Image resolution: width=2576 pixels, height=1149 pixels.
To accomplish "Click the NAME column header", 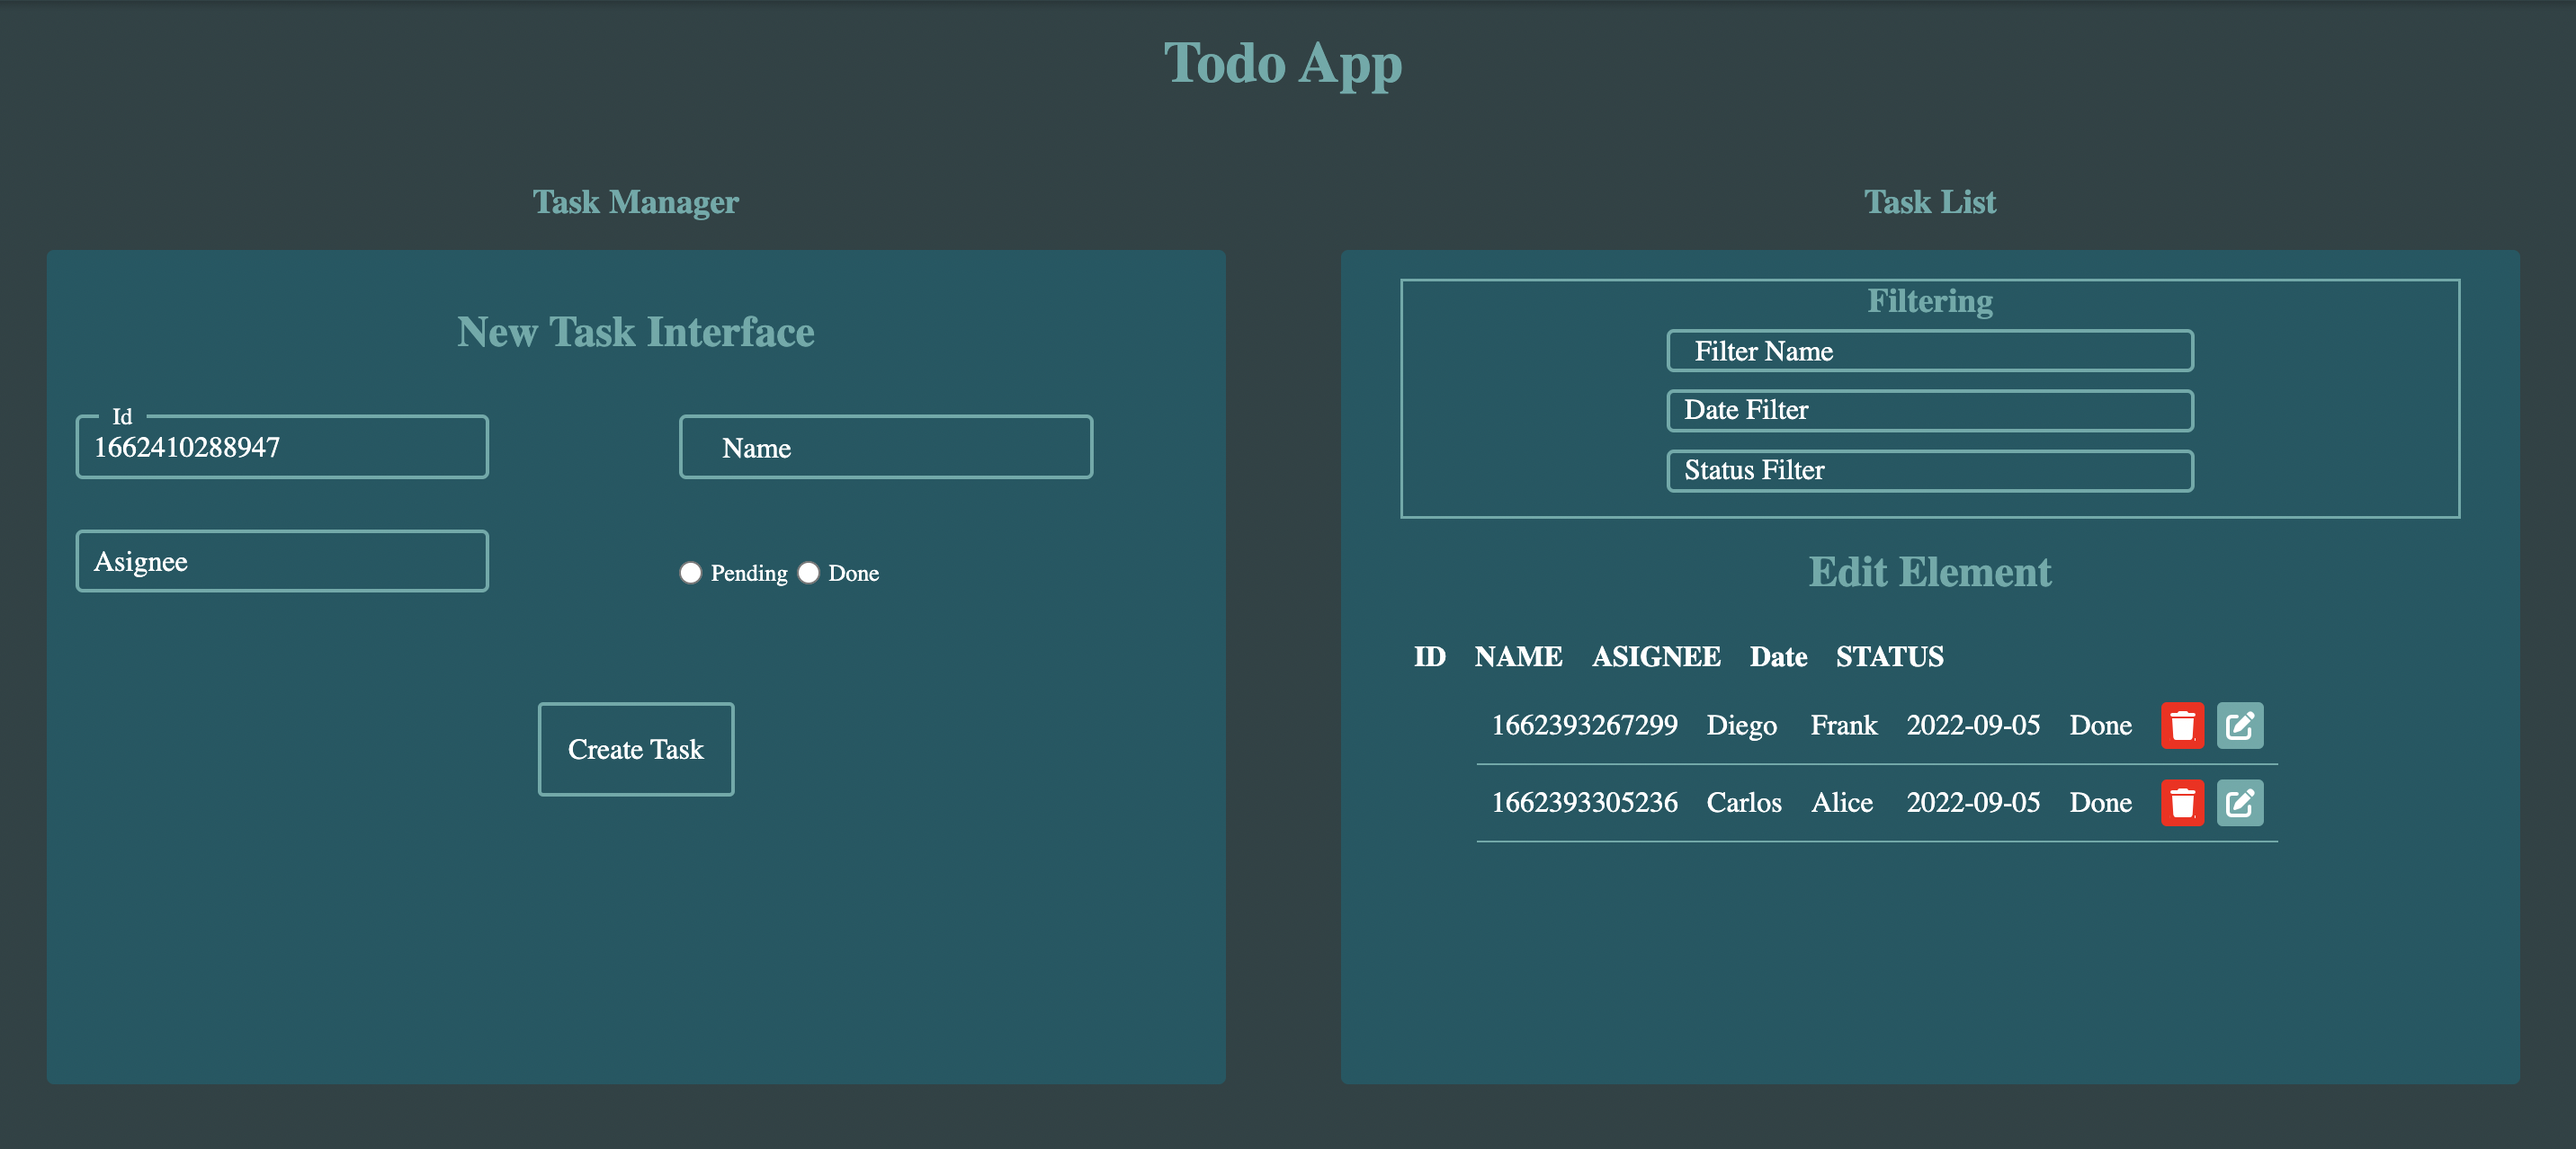I will click(1518, 657).
